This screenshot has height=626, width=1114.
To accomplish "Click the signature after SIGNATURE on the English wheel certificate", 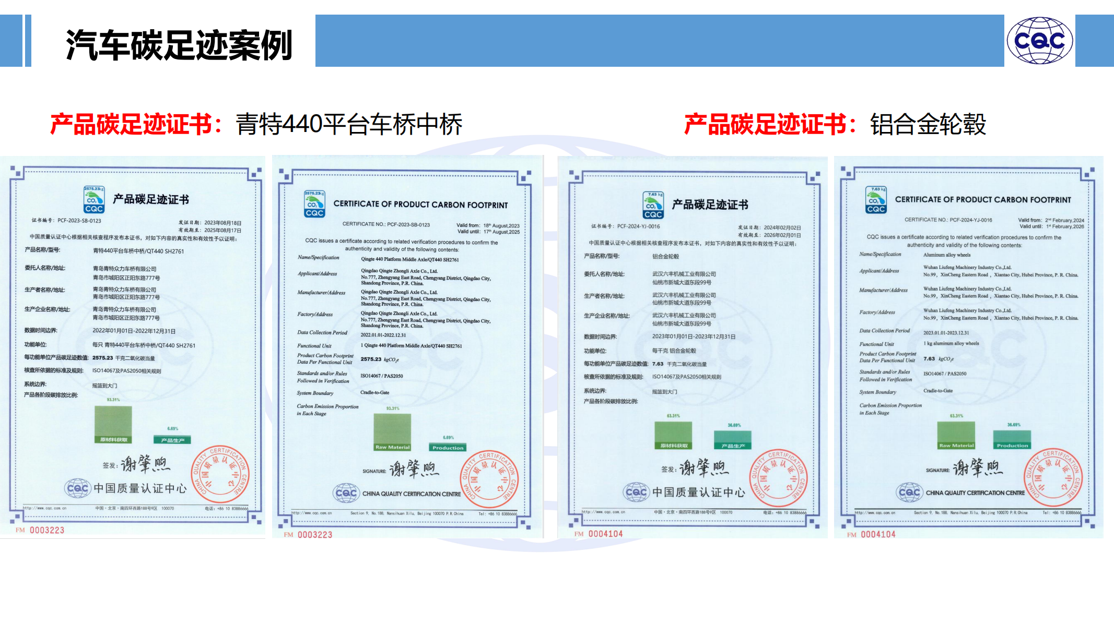I will tap(978, 467).
